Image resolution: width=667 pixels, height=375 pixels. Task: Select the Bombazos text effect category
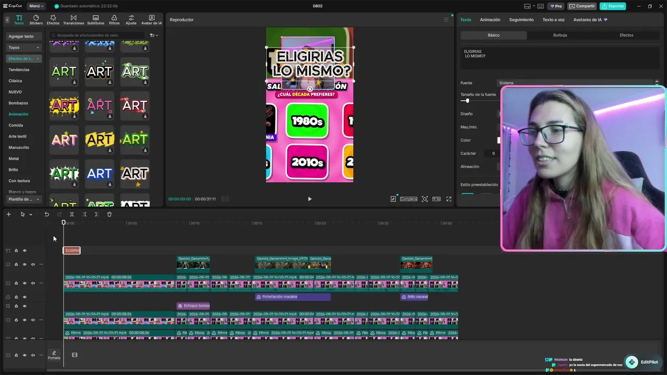18,103
